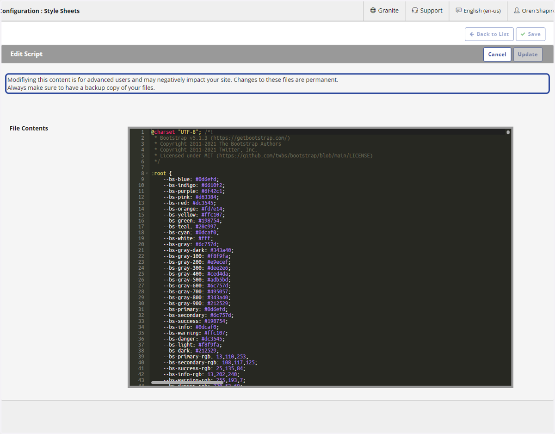Click line number 1 in the gutter
Image resolution: width=555 pixels, height=434 pixels.
pos(142,132)
